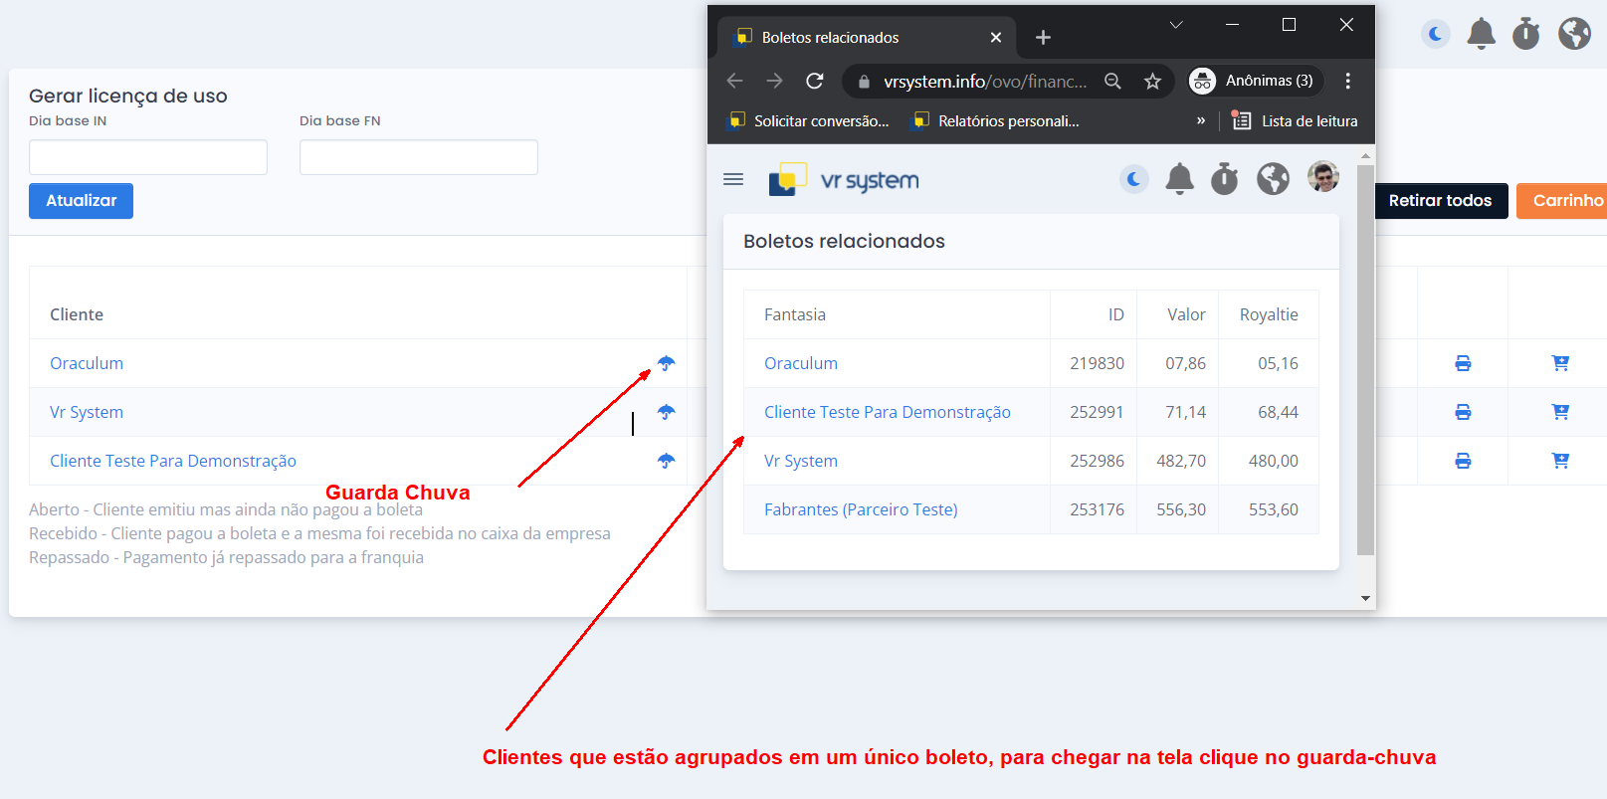Add Cliente Teste row to cart via cart icon

pos(1560,461)
